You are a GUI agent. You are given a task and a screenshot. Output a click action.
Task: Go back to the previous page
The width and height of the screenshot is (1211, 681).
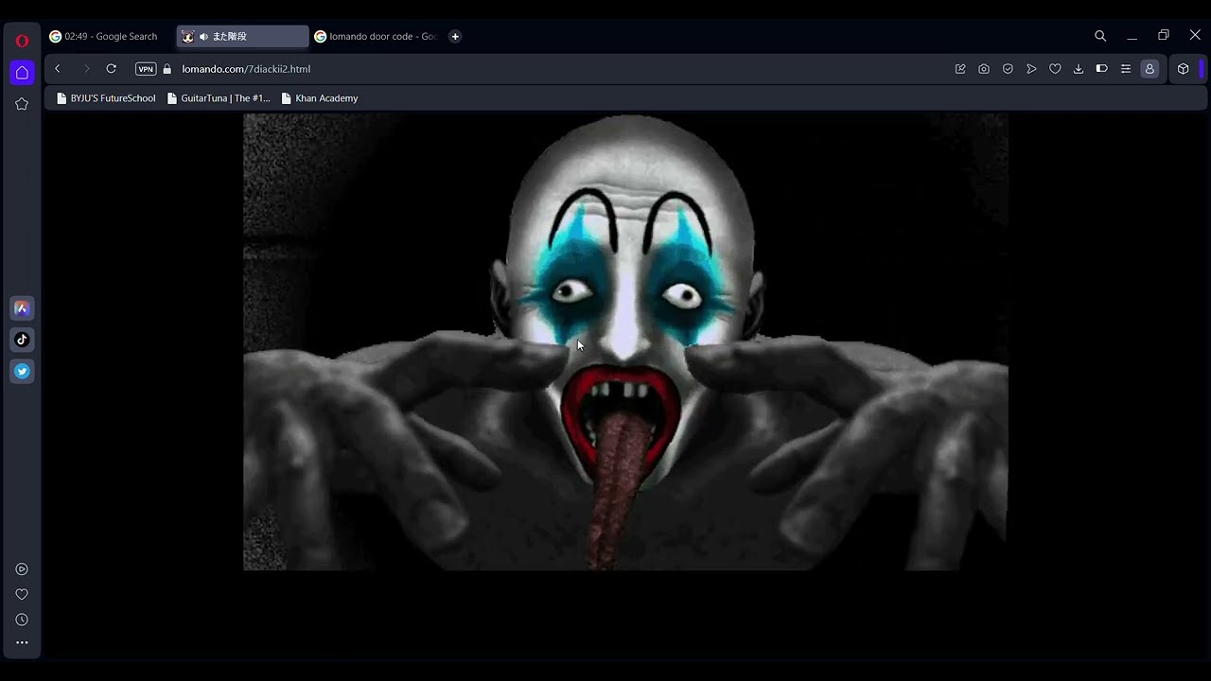click(58, 69)
